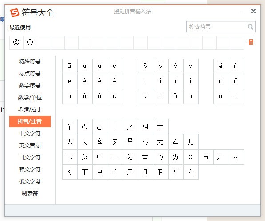Insert zhuyin symbol ㄛ
The image size is (265, 221).
85,126
